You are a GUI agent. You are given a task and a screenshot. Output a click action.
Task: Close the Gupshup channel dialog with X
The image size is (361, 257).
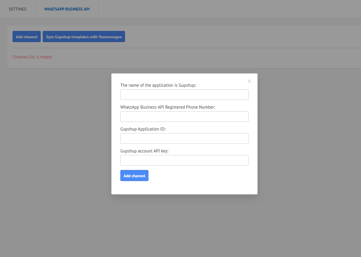point(249,81)
